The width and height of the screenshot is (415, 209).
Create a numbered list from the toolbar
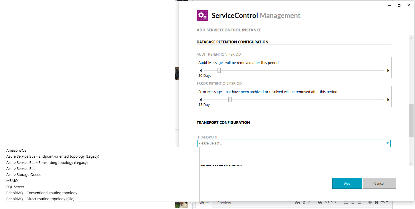tap(353, 202)
